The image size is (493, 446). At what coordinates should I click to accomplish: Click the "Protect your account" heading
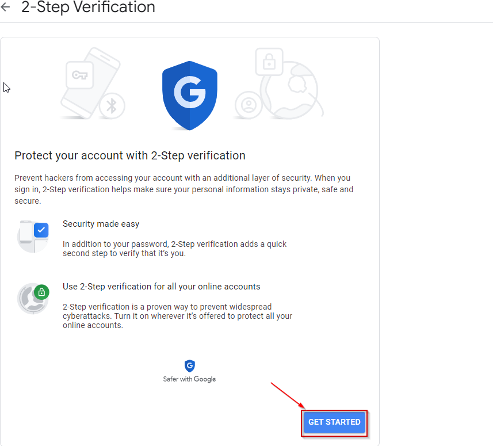130,155
